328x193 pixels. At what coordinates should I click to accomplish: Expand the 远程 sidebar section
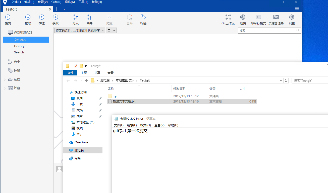click(x=5, y=79)
